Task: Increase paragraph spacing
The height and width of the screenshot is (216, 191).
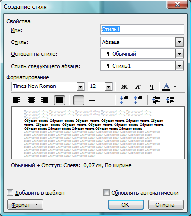Action: (124, 100)
